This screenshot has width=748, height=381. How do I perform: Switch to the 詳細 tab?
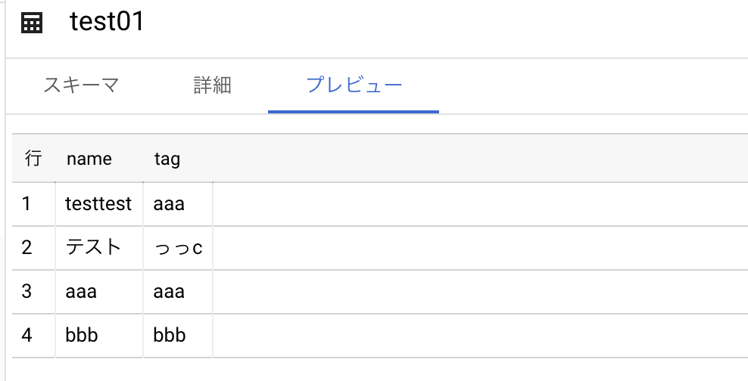[212, 85]
